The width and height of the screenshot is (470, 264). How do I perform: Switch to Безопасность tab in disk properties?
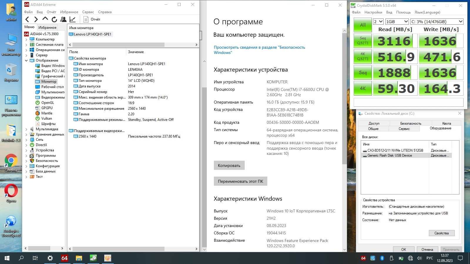coord(411,123)
